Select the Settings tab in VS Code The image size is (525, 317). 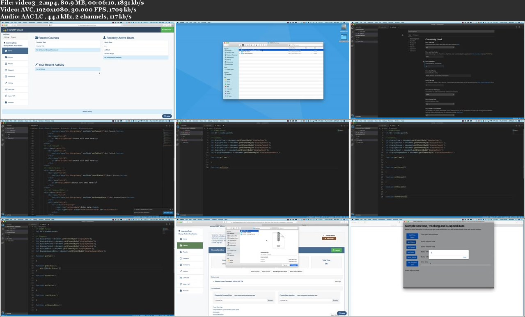[393, 27]
